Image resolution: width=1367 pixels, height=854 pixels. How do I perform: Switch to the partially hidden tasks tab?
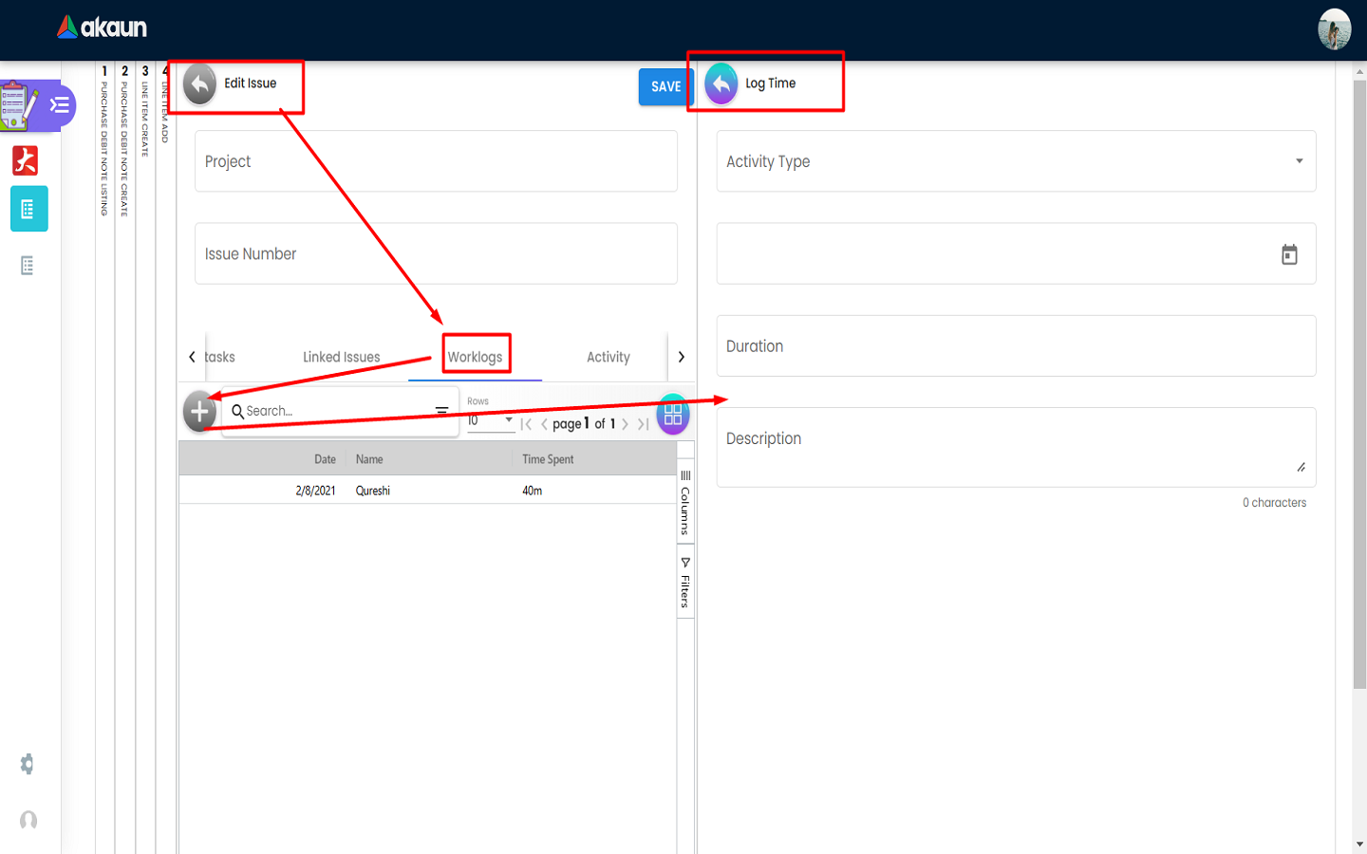[220, 357]
